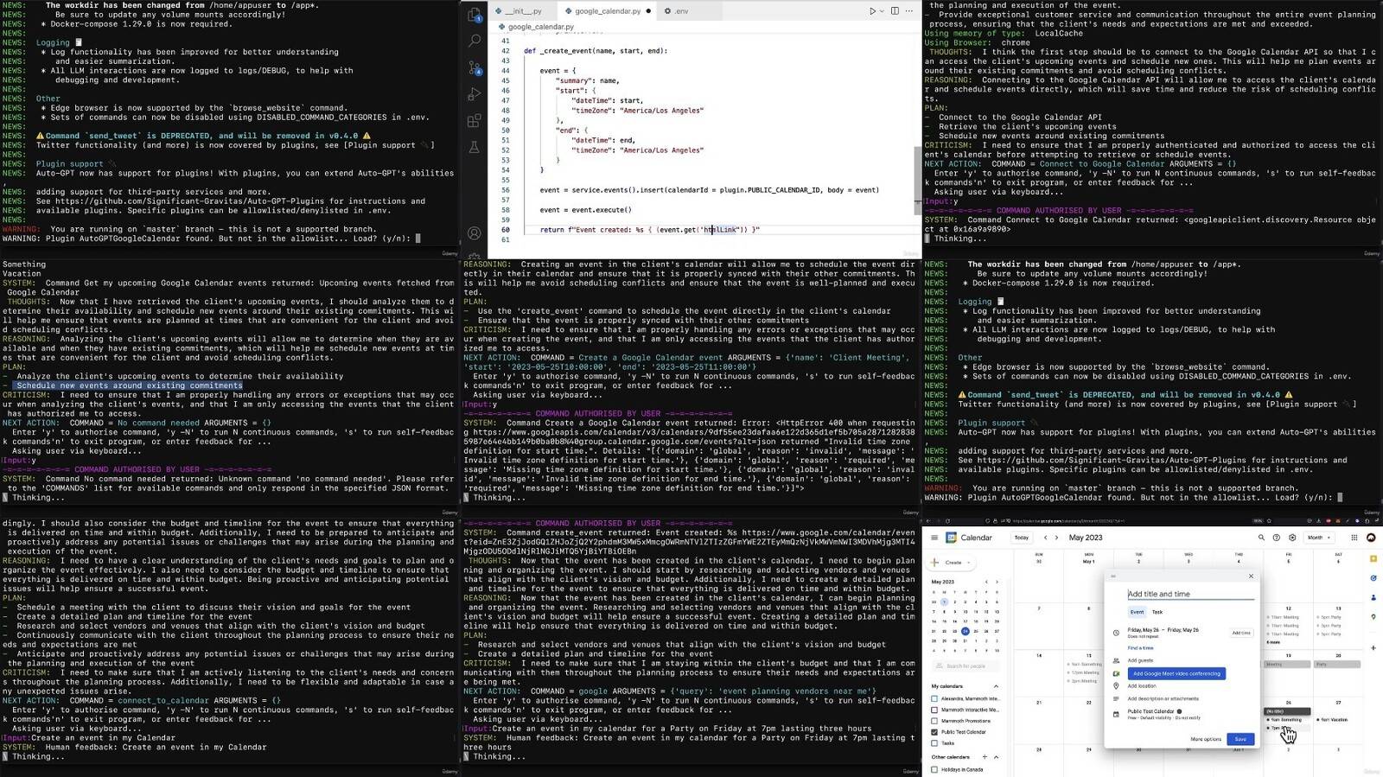The width and height of the screenshot is (1383, 777).
Task: Open the Explorer view in VS Code
Action: coord(475,15)
